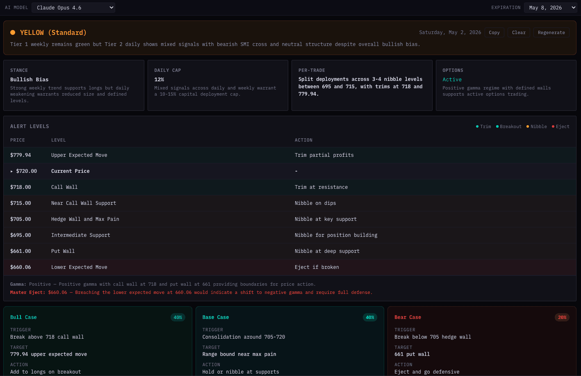Click the LEVEL column header
The image size is (581, 376).
(59, 140)
